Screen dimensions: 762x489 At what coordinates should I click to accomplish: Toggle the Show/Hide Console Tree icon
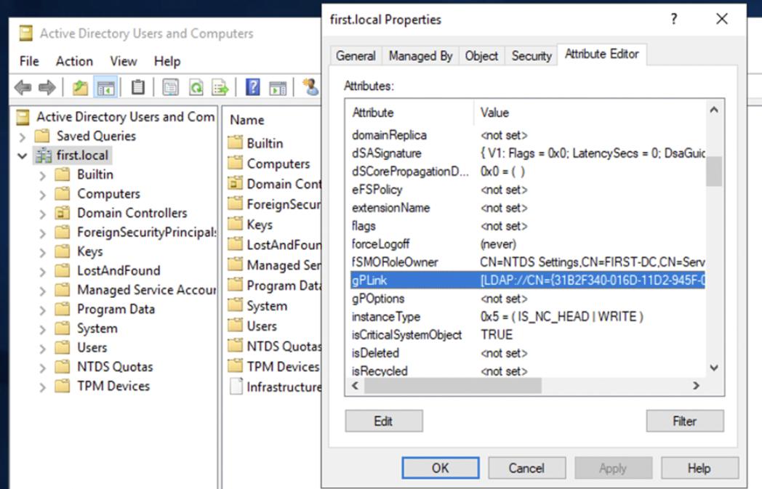[x=106, y=88]
